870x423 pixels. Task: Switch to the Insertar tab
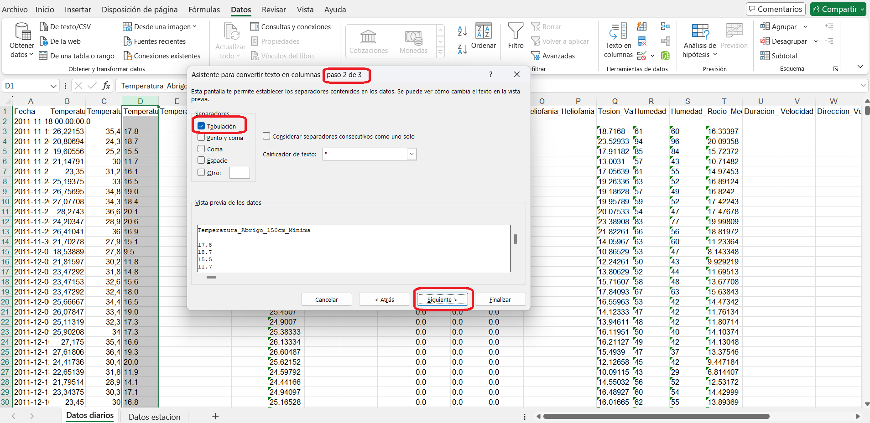coord(78,10)
